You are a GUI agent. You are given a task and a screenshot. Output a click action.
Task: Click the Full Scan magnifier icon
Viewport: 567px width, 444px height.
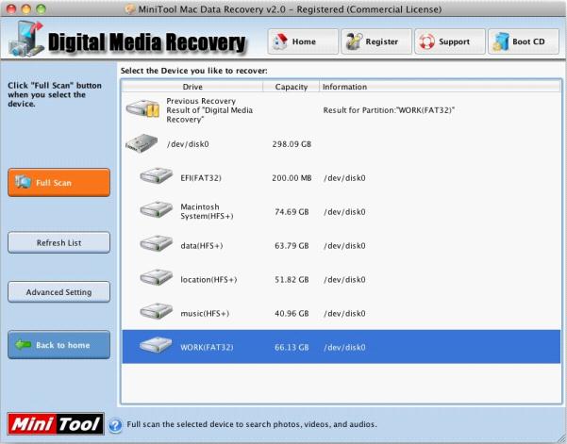pos(24,182)
